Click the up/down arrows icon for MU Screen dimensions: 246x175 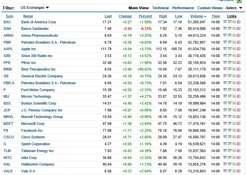pos(234,96)
